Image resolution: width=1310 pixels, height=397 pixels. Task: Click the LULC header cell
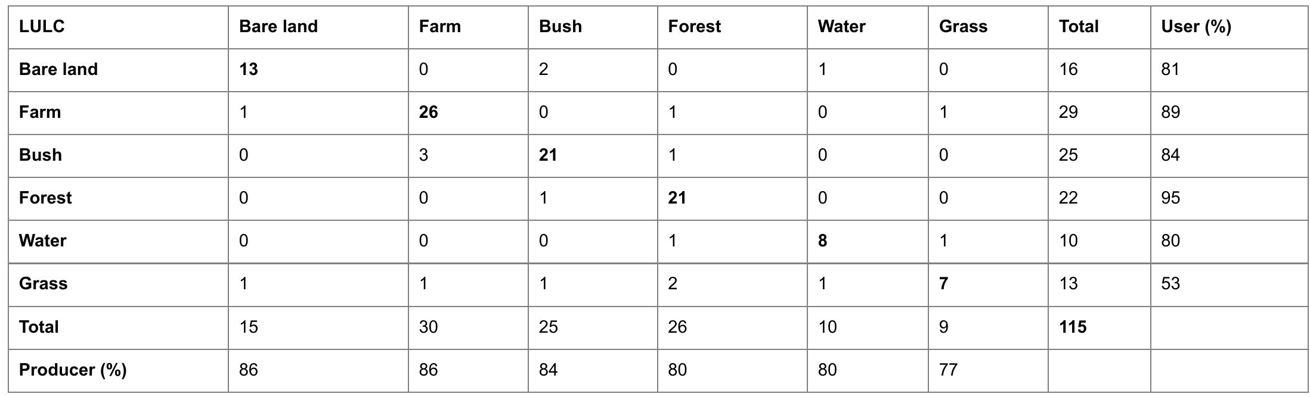[42, 27]
